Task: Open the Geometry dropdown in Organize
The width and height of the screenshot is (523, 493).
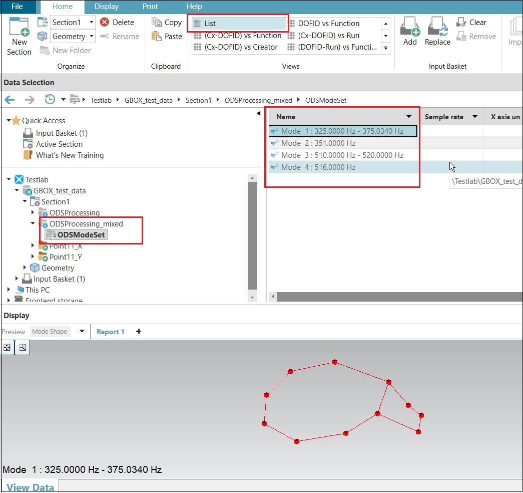Action: (x=92, y=36)
